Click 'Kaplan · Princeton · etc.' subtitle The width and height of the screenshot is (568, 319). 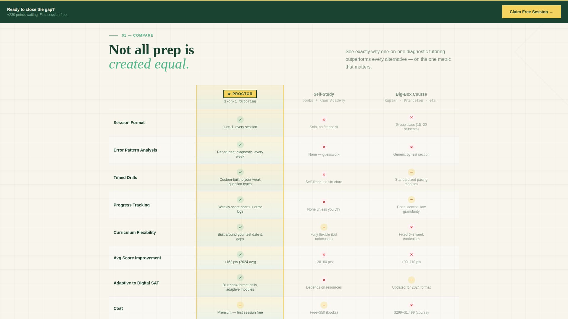point(411,101)
